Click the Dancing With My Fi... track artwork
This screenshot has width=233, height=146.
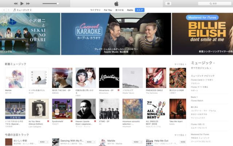pos(56,142)
